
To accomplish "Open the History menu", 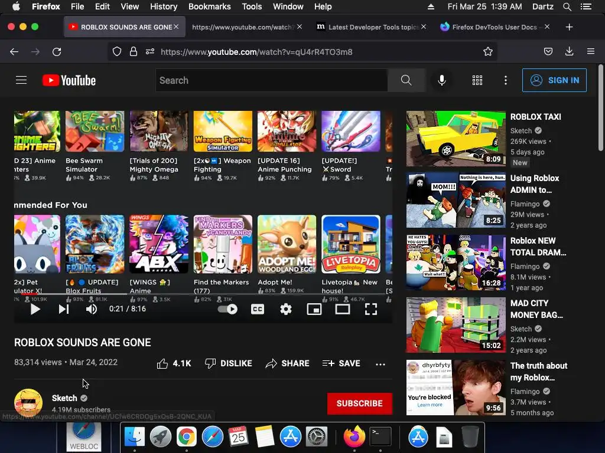I will (164, 6).
